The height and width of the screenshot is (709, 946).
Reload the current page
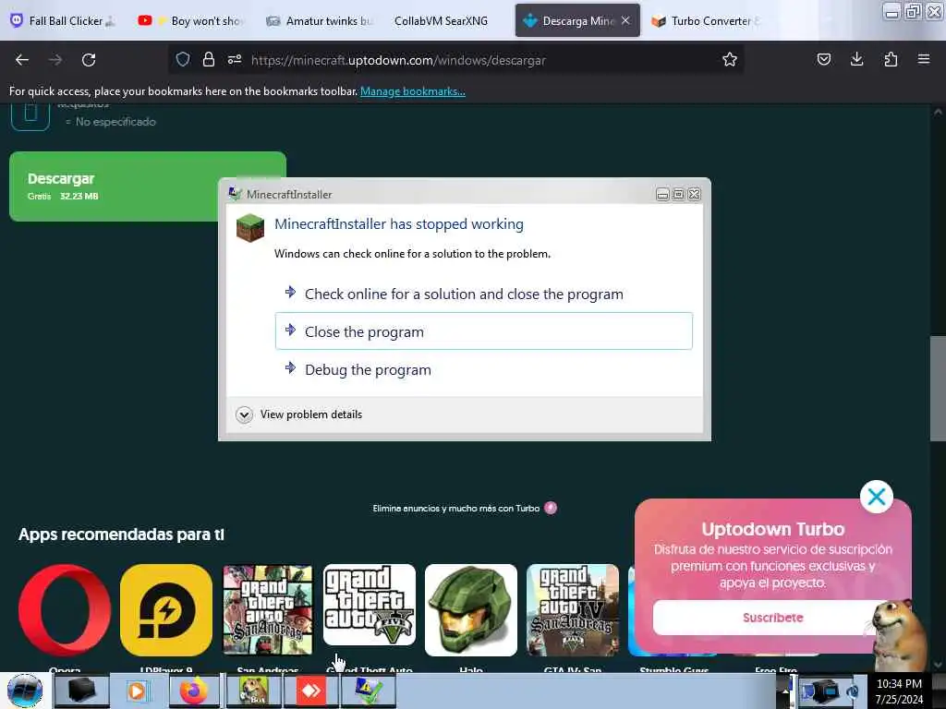(x=89, y=60)
